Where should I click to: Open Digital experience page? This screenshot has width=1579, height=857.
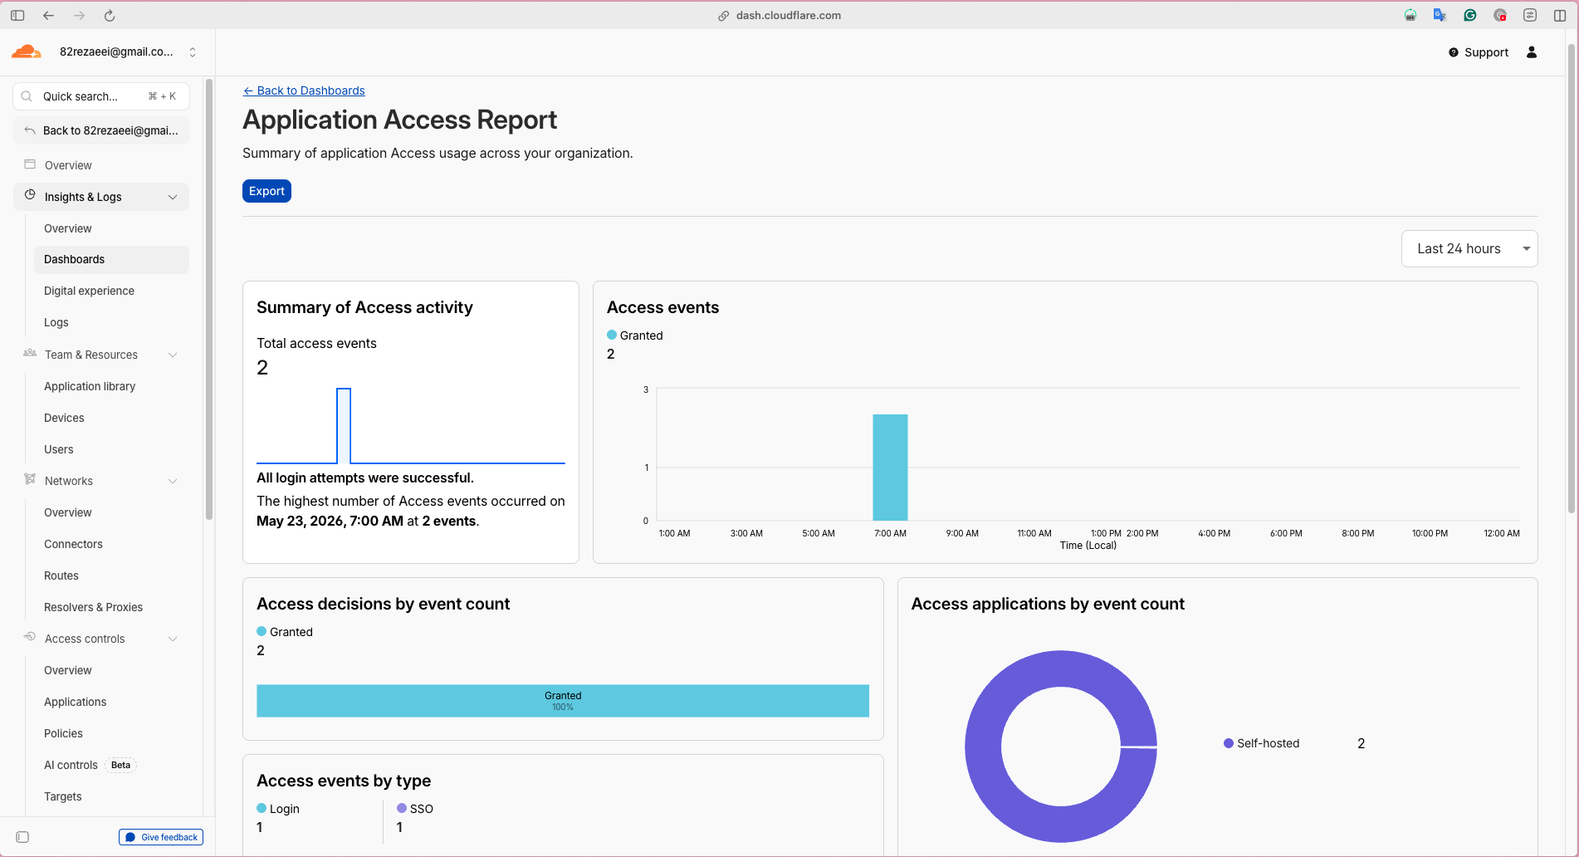111,291
